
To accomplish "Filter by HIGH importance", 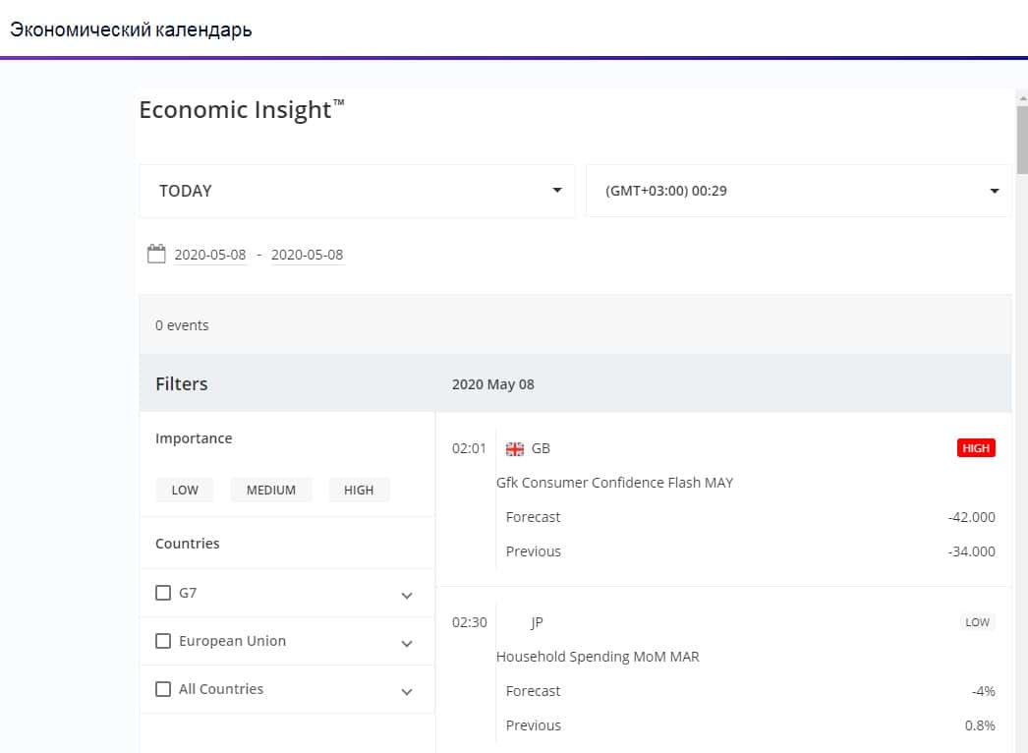I will pyautogui.click(x=359, y=490).
